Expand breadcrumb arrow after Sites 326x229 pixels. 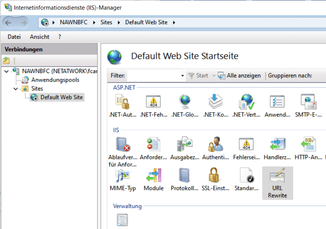pyautogui.click(x=119, y=22)
